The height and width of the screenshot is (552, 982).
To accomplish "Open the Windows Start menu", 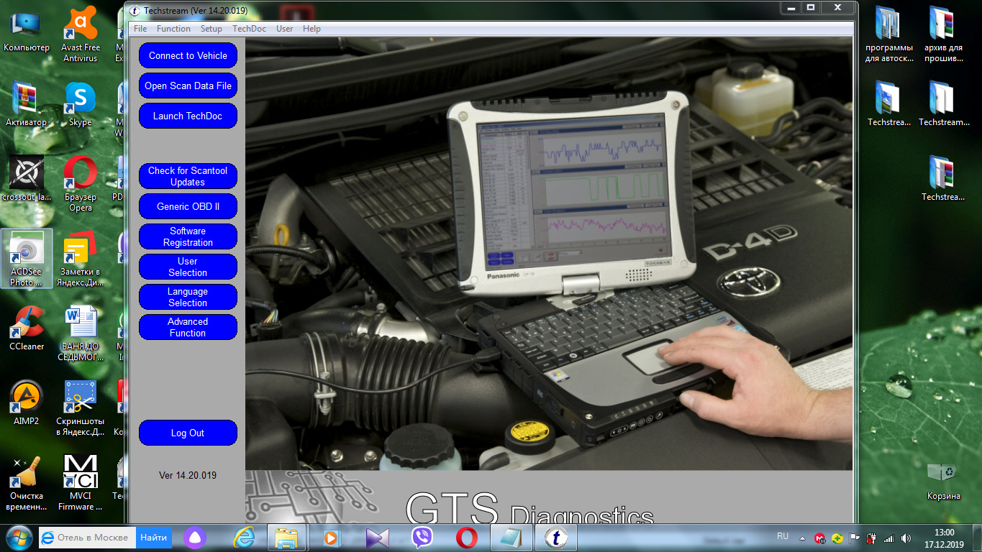I will (18, 537).
